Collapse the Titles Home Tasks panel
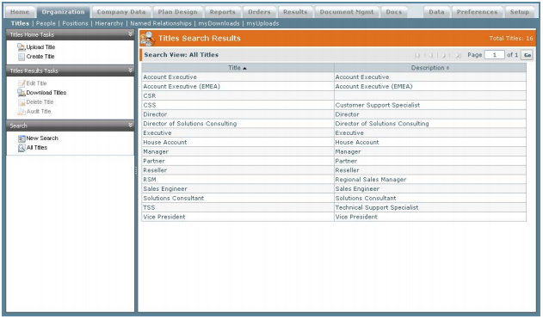The image size is (543, 319). (x=130, y=34)
